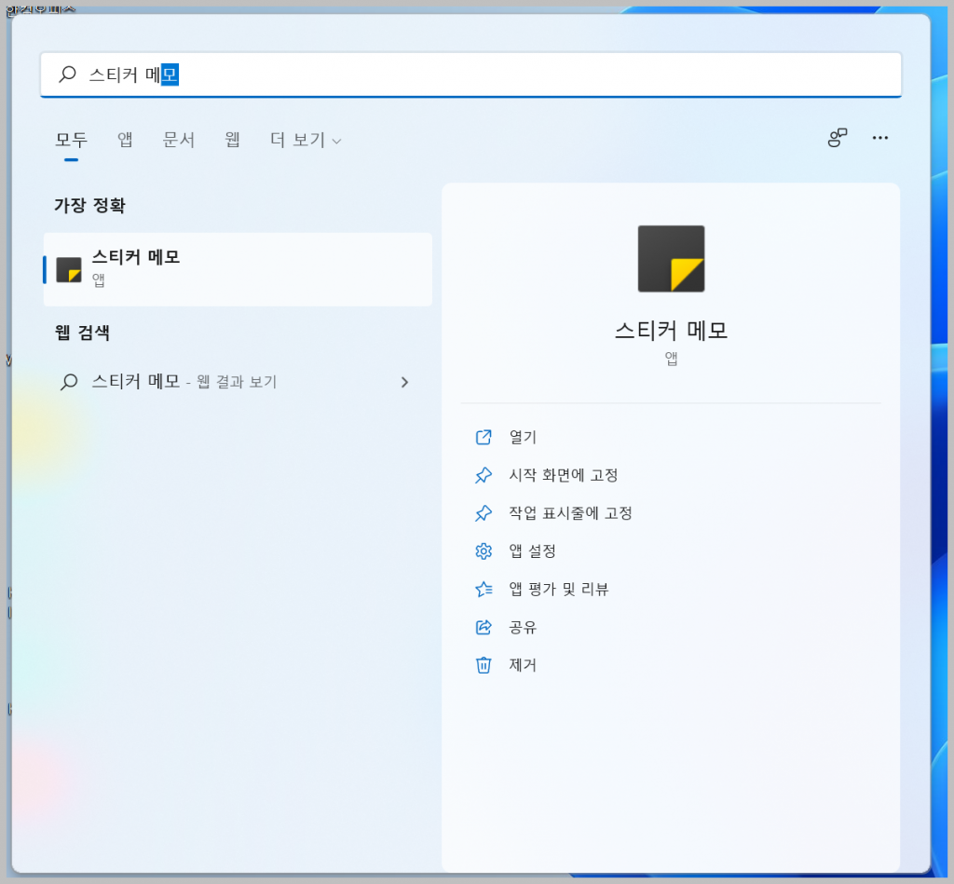Open 스티커 메모 web results entry
Screen dimensions: 954x884
click(x=238, y=382)
